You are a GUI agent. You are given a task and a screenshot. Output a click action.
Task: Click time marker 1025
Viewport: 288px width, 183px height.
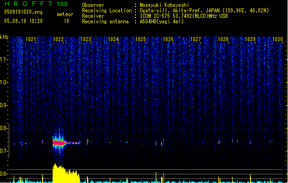click(x=141, y=39)
